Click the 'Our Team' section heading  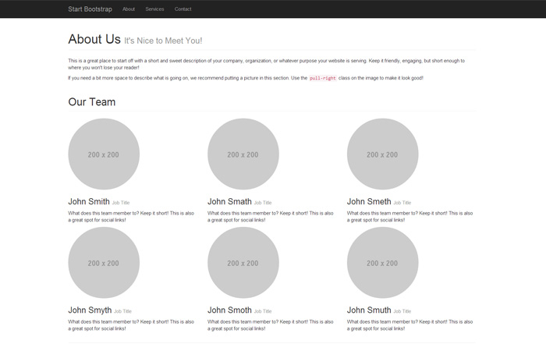click(91, 102)
